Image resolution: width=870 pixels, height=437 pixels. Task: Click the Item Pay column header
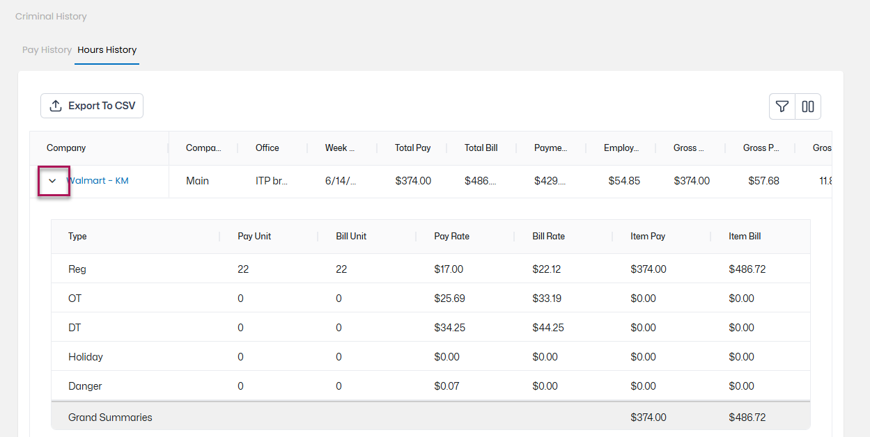[x=648, y=237]
